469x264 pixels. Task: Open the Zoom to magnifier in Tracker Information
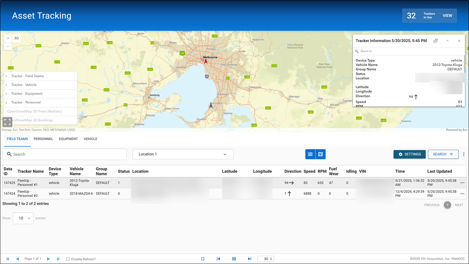coord(357,51)
